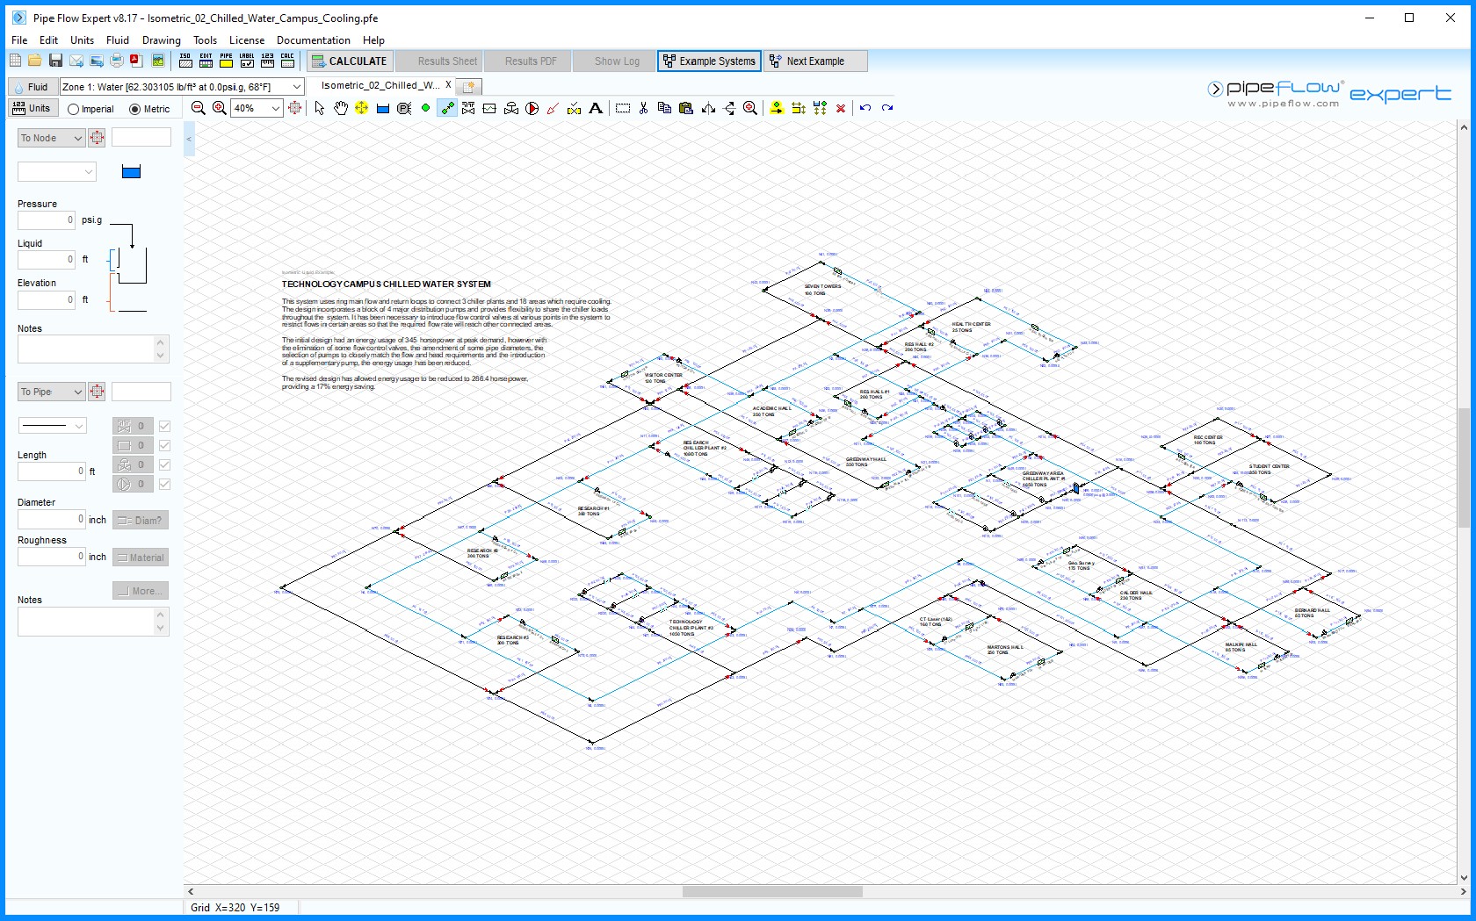The image size is (1476, 921).
Task: Click the EDIT grid toolbar icon
Action: [206, 61]
